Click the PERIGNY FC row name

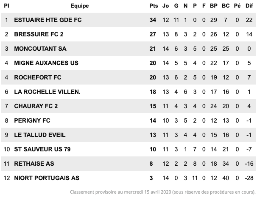pyautogui.click(x=32, y=120)
